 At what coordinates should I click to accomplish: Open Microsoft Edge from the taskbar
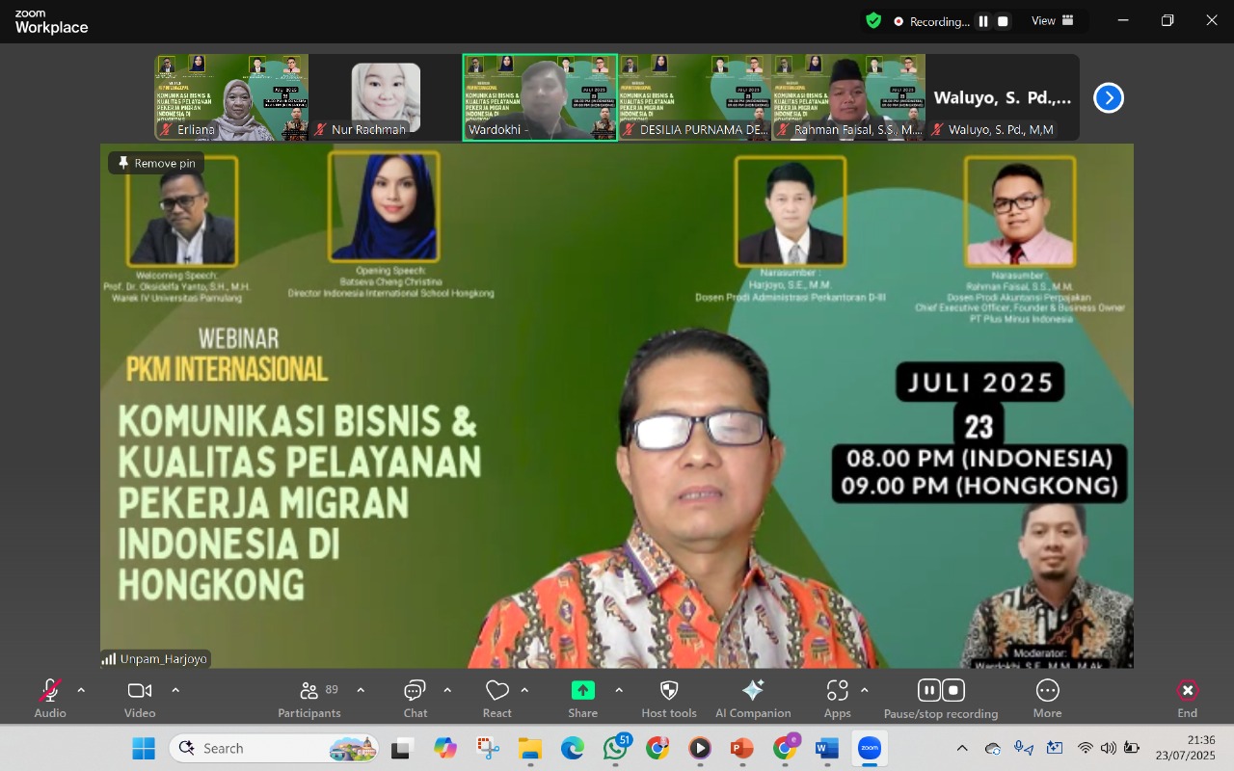point(573,748)
